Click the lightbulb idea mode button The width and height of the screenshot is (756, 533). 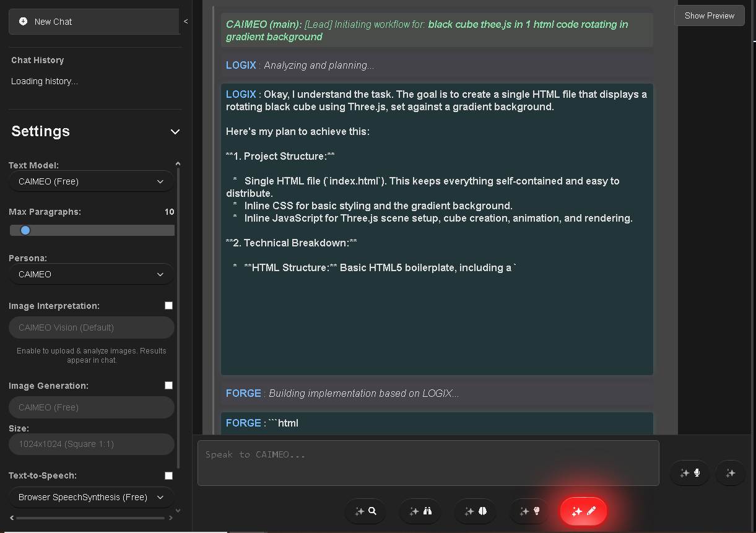[x=529, y=511]
